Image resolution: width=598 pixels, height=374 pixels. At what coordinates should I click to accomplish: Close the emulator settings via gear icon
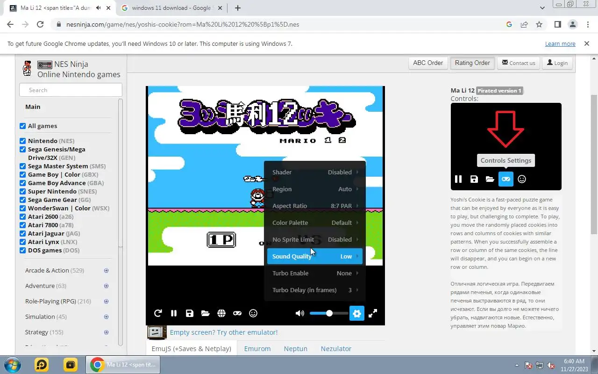coord(357,313)
